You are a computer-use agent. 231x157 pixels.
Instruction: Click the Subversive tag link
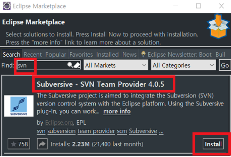coord(143,131)
